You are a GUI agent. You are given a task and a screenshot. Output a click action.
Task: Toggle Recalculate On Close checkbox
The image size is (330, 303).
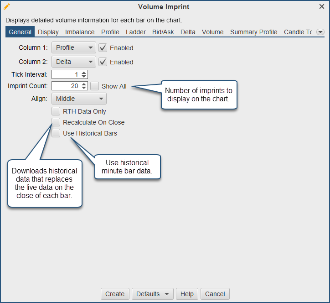coord(56,122)
